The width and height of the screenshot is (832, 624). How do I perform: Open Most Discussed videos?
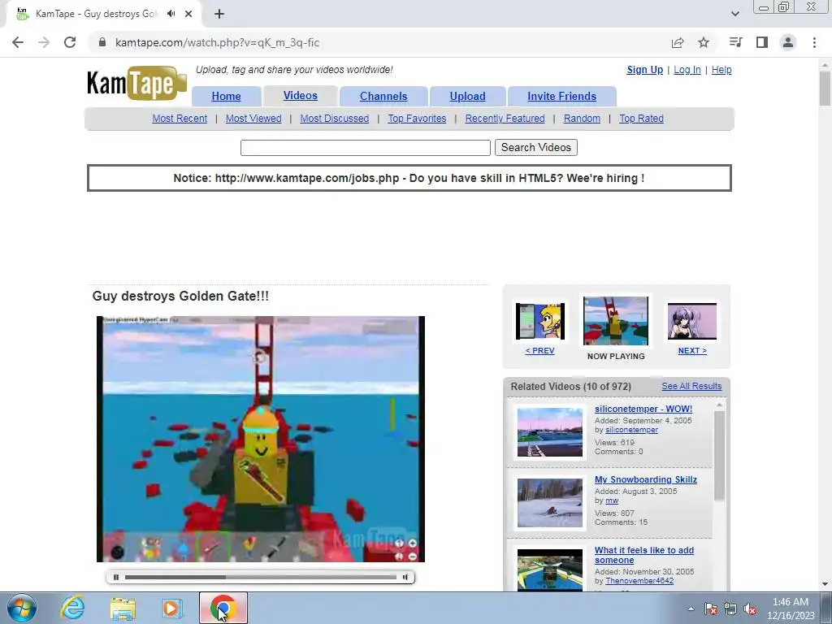334,119
